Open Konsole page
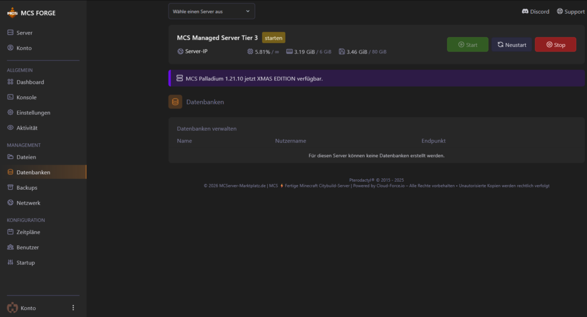Viewport: 587px width, 317px height. [x=26, y=97]
